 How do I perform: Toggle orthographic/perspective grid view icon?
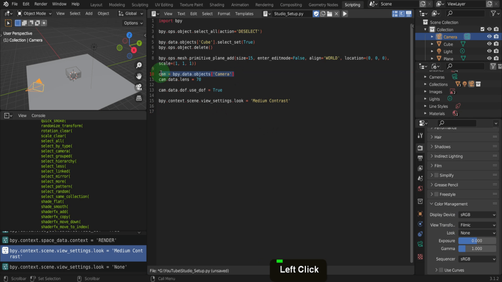tap(139, 98)
